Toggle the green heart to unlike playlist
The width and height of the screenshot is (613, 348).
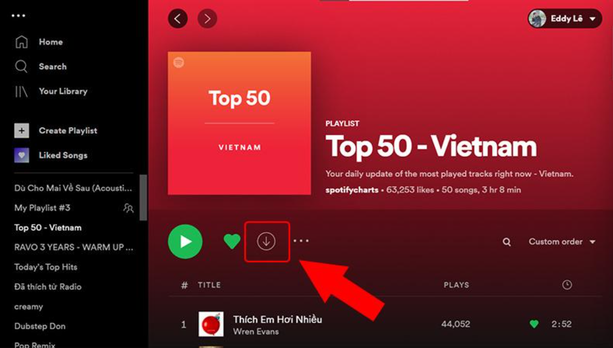click(x=232, y=241)
